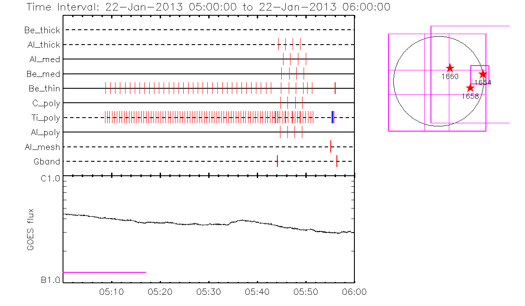
Task: Click the Gband row label
Action: click(47, 161)
